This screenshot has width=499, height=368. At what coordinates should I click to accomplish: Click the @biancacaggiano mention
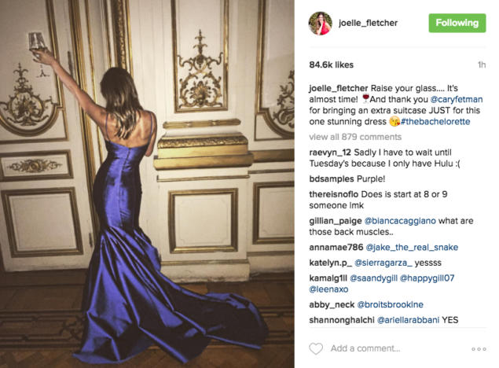pyautogui.click(x=400, y=221)
